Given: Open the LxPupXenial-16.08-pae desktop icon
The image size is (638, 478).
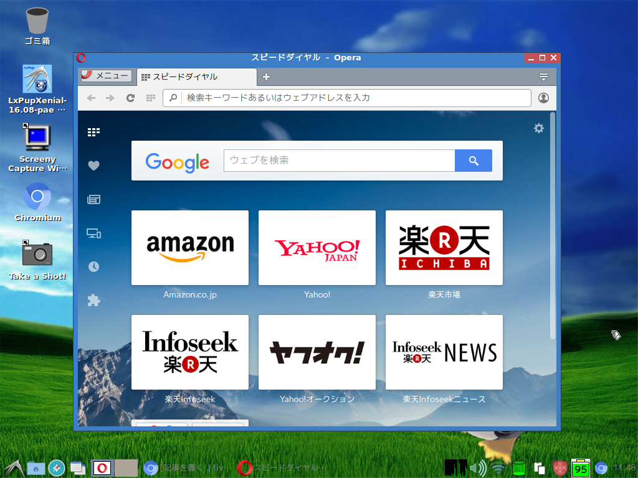Looking at the screenshot, I should tap(37, 90).
